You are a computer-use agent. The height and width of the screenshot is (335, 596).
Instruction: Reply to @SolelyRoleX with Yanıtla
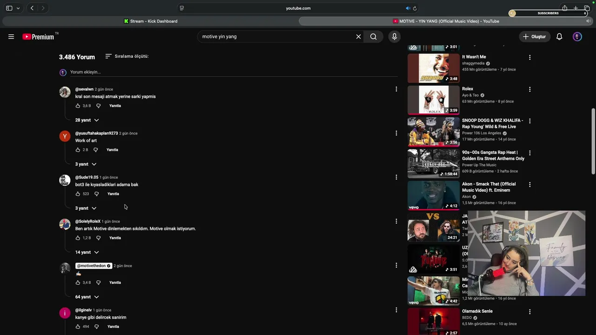115,238
